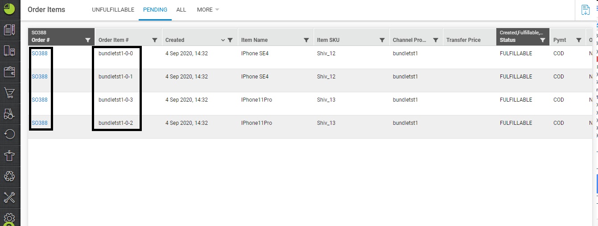Open filter on Status column
This screenshot has width=598, height=226.
click(x=543, y=40)
